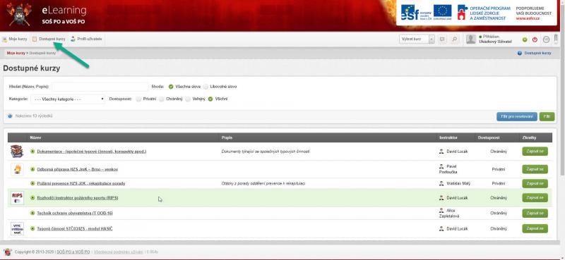Open the Vybrat kurz dropdown
The image size is (565, 260).
(417, 39)
